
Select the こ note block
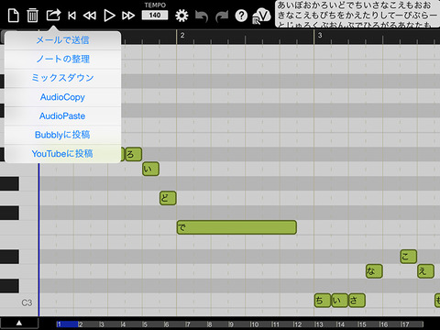(x=409, y=257)
